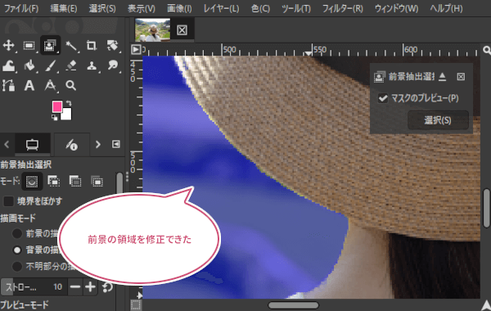
Task: Choose Replace current selection mode
Action: point(32,182)
